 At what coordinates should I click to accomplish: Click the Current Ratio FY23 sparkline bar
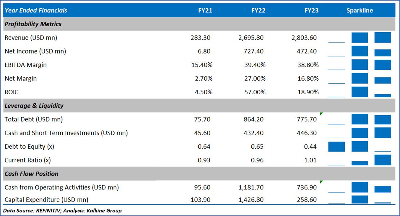tap(383, 160)
